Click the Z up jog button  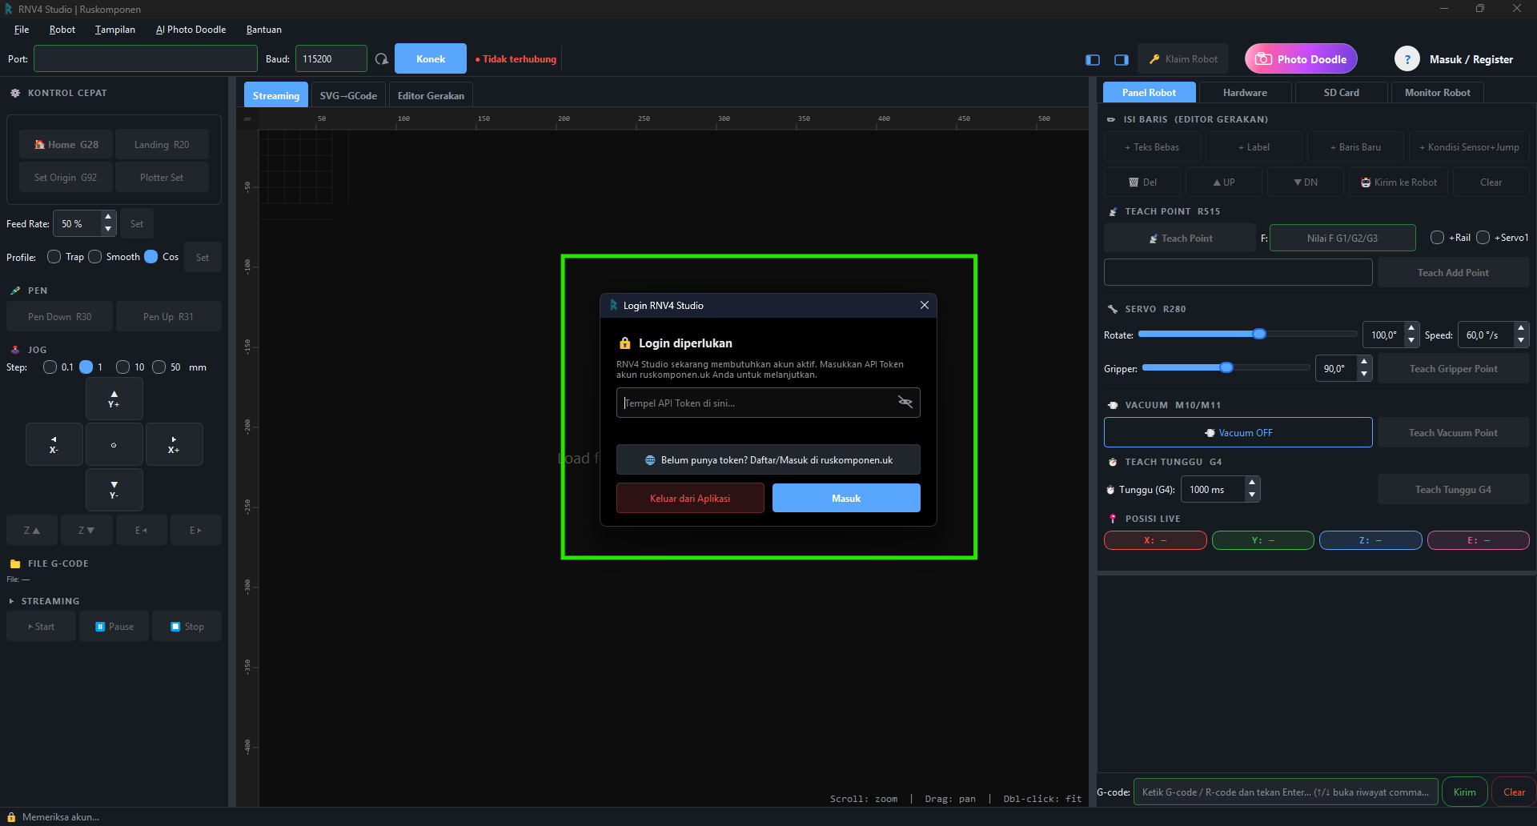point(32,530)
